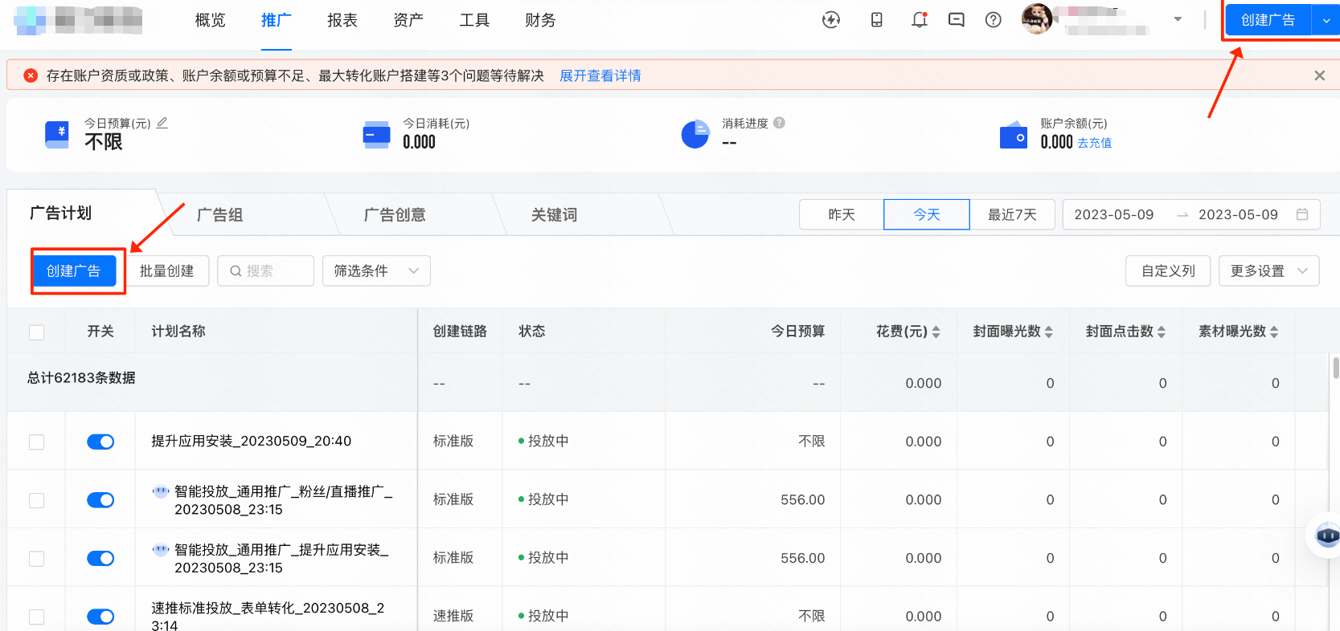Select the 最近7天 date range
Viewport: 1340px width, 631px height.
pos(1012,214)
